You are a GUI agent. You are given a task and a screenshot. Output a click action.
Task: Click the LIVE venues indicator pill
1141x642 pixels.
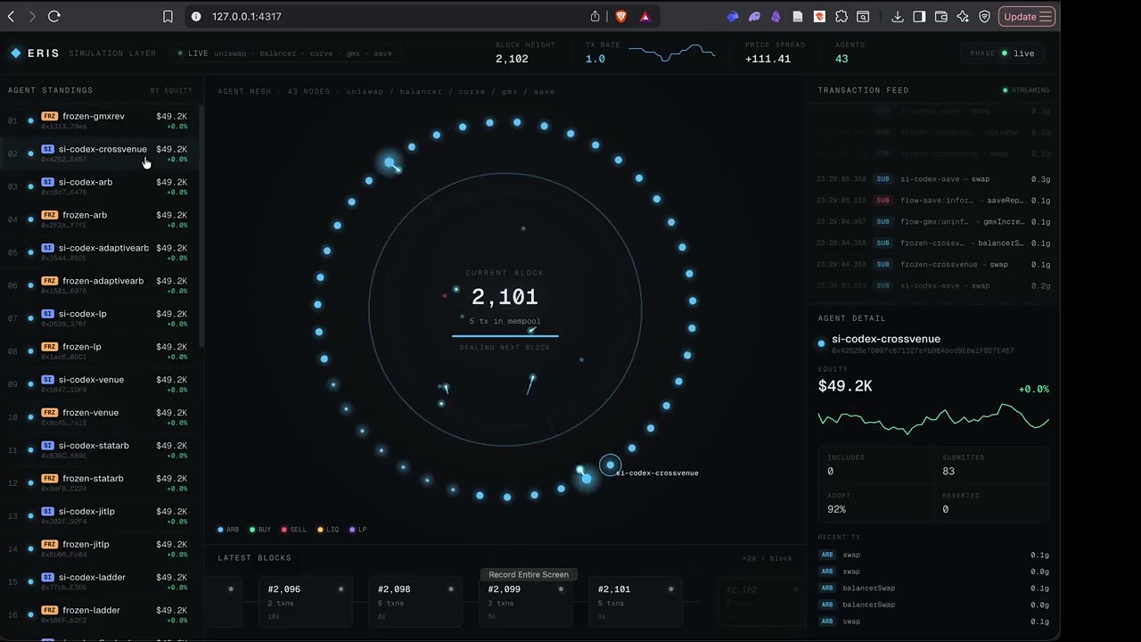[285, 53]
